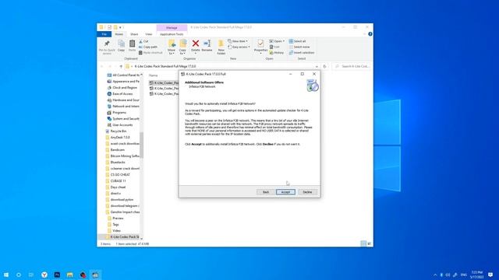Select the View ribbon tab

click(149, 34)
